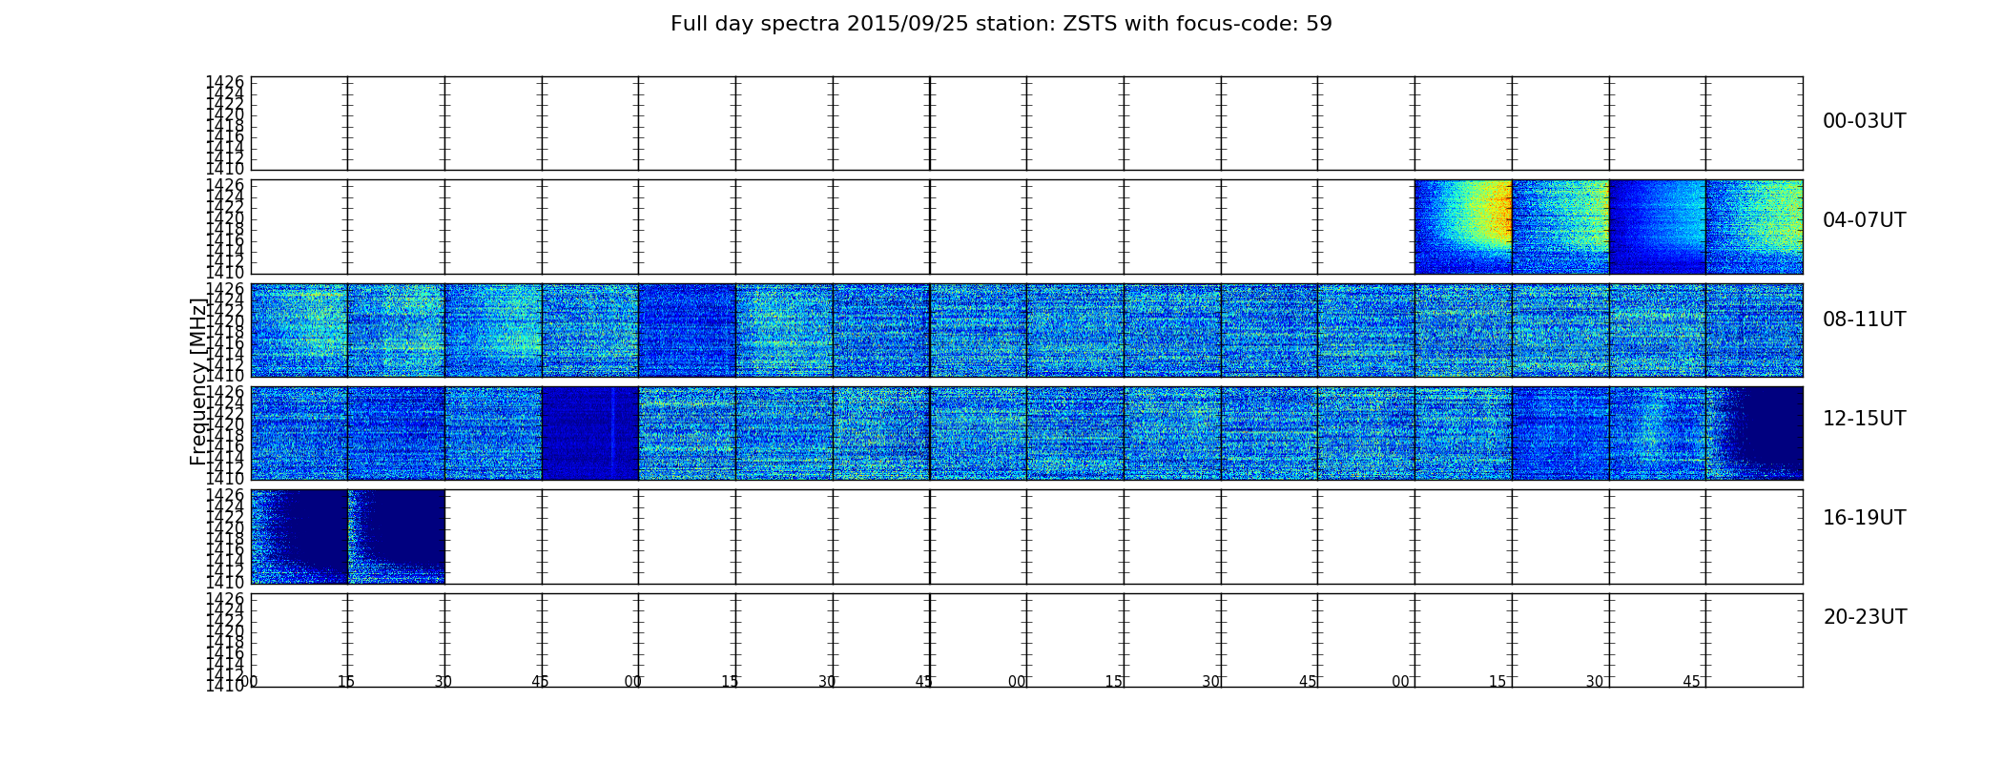Select the '04-07UT' row label
The width and height of the screenshot is (2003, 763).
1864,220
